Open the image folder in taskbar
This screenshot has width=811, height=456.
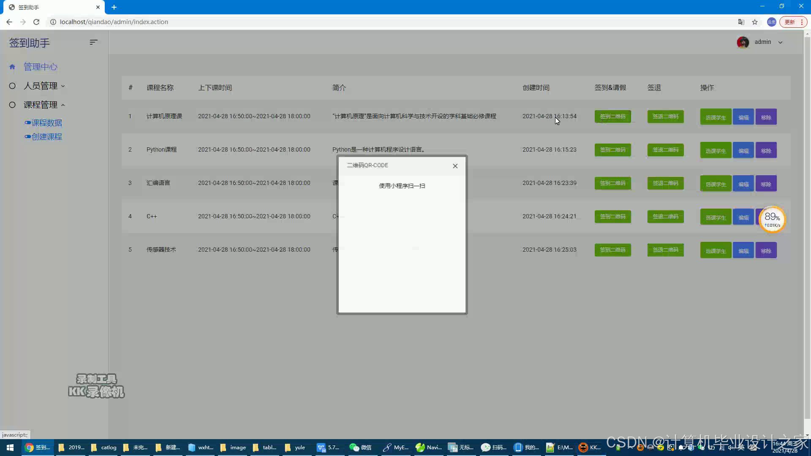click(x=233, y=448)
